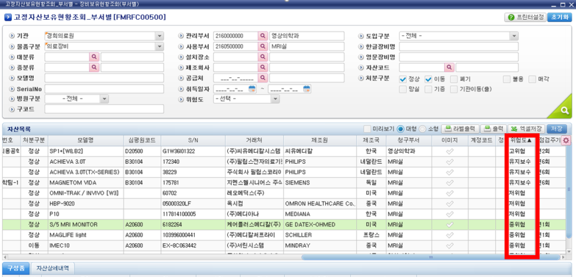Uncheck the 이동 disposal checkbox
Image resolution: width=576 pixels, height=277 pixels.
[x=429, y=79]
